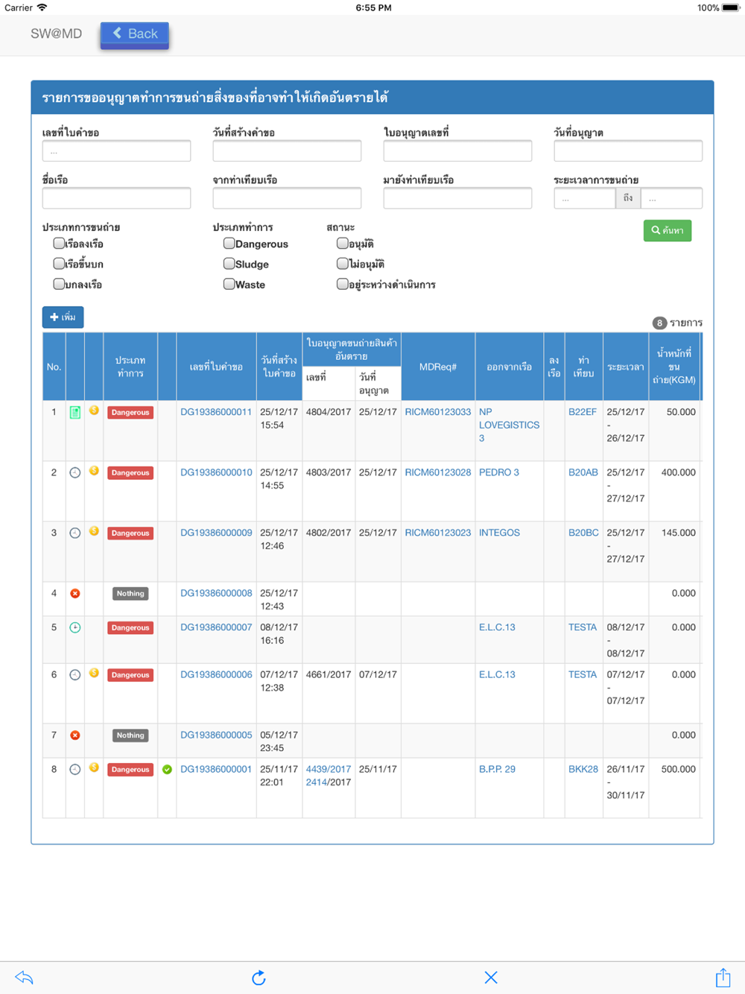
Task: Click clock status icon in row 8
Action: [75, 770]
